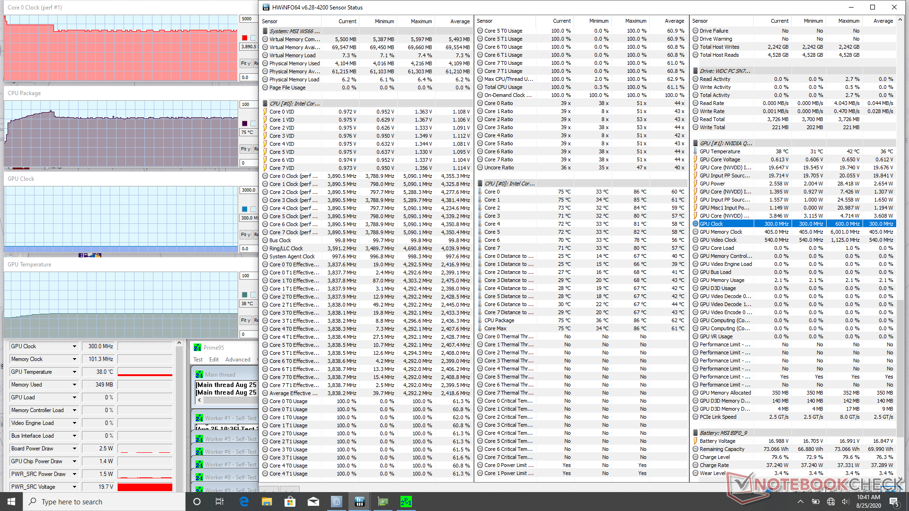
Task: Click the teal GPU Temperature graph color swatch
Action: click(244, 295)
